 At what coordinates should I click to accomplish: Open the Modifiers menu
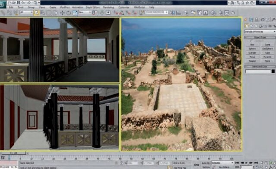click(65, 7)
